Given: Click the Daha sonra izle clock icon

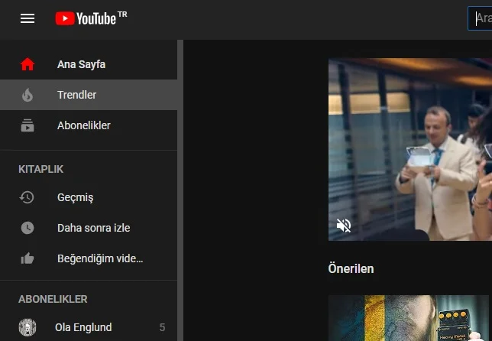Looking at the screenshot, I should point(28,228).
